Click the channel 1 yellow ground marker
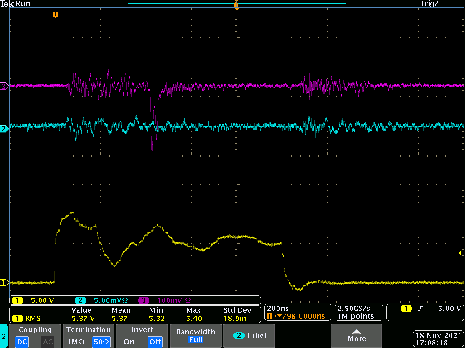The image size is (465, 348). pyautogui.click(x=4, y=283)
